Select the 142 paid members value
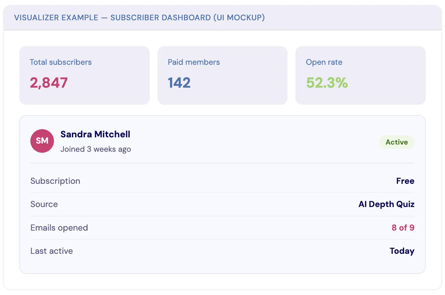The width and height of the screenshot is (445, 295). [179, 83]
